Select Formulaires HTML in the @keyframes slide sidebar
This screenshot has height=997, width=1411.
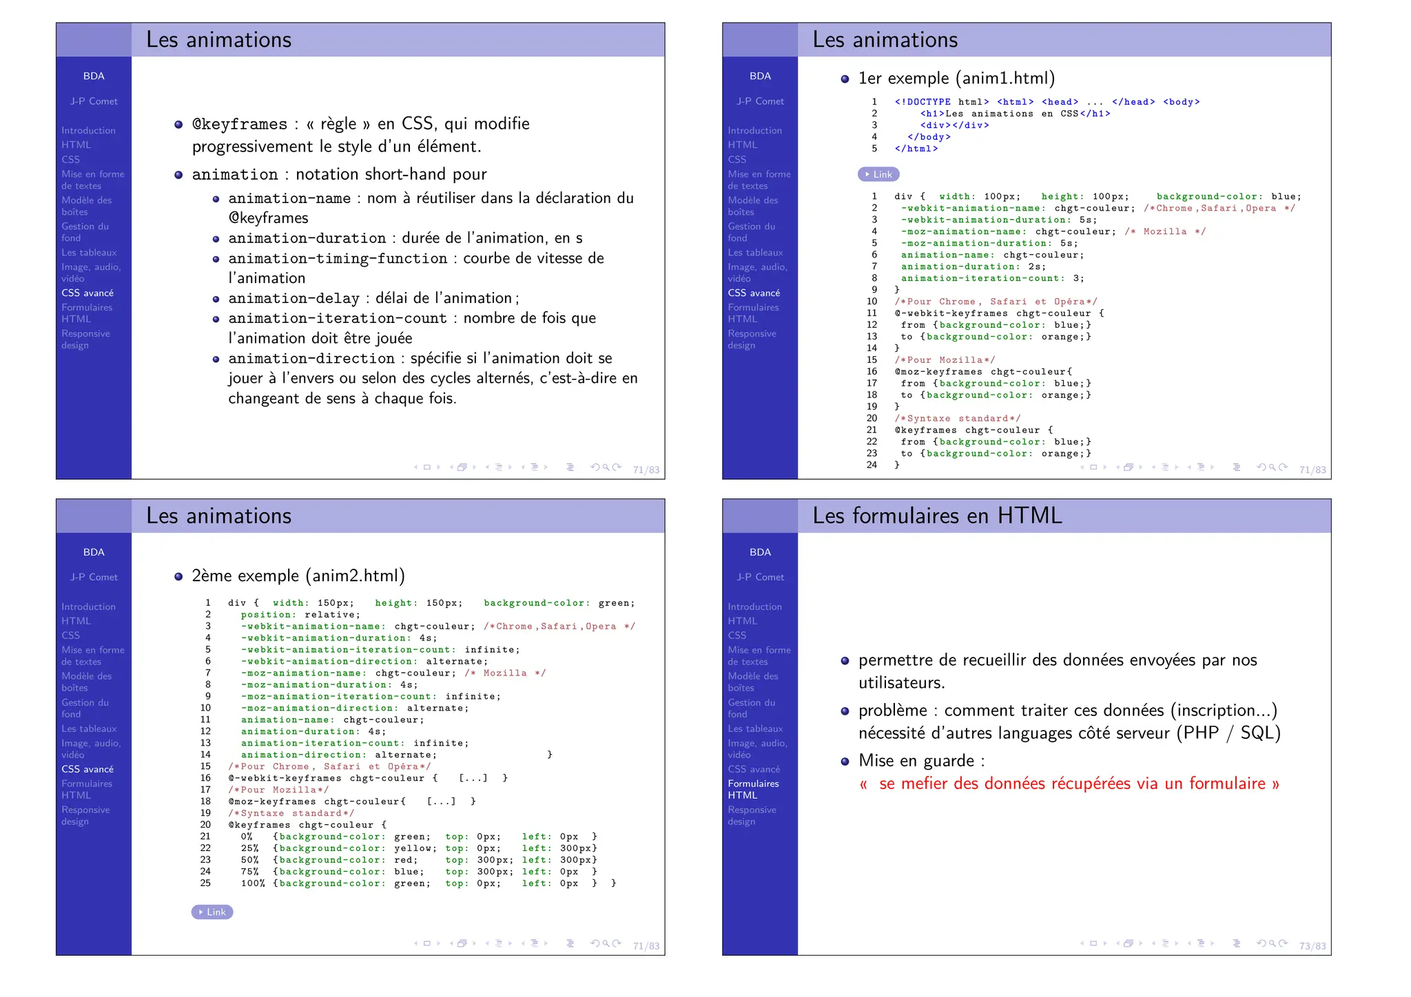[x=87, y=313]
